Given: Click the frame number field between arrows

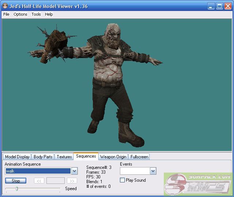Looking at the screenshot, I should point(56,181).
